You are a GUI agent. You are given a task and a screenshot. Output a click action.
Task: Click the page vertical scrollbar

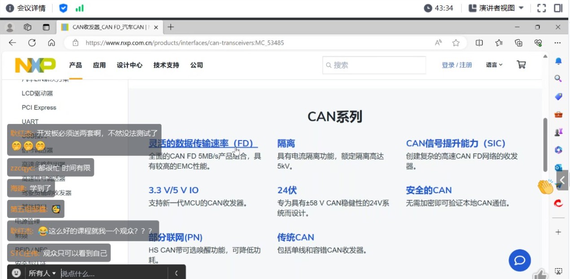[x=545, y=145]
